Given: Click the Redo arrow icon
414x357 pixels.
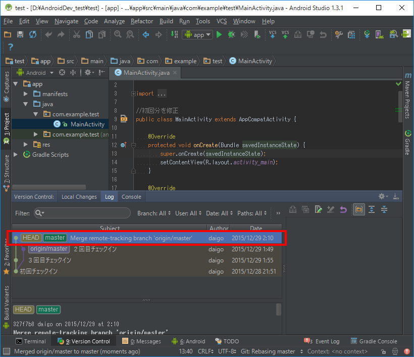Looking at the screenshot, I should (x=61, y=34).
